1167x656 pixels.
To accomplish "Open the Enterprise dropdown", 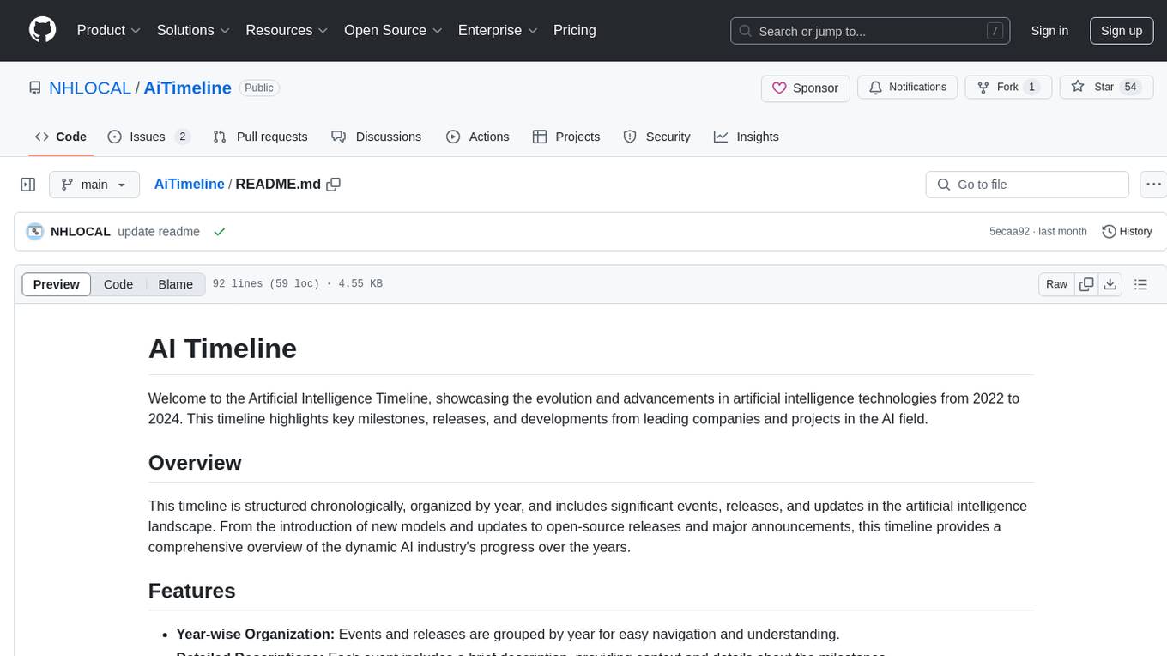I will (498, 30).
